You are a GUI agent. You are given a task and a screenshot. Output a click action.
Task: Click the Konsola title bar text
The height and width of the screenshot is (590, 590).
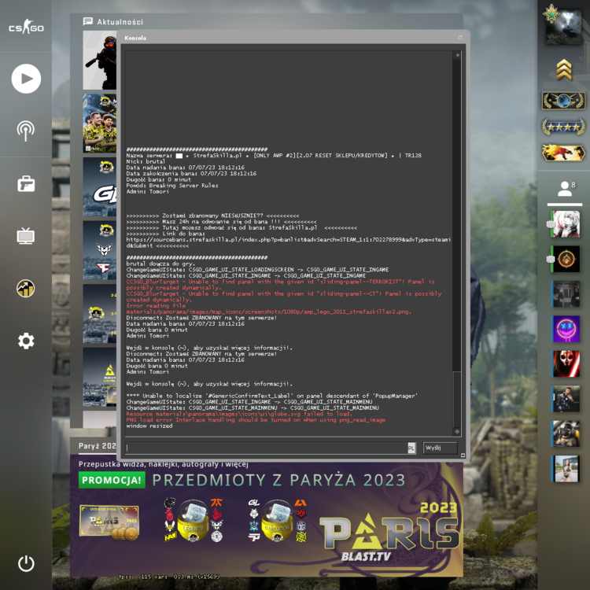pyautogui.click(x=135, y=38)
